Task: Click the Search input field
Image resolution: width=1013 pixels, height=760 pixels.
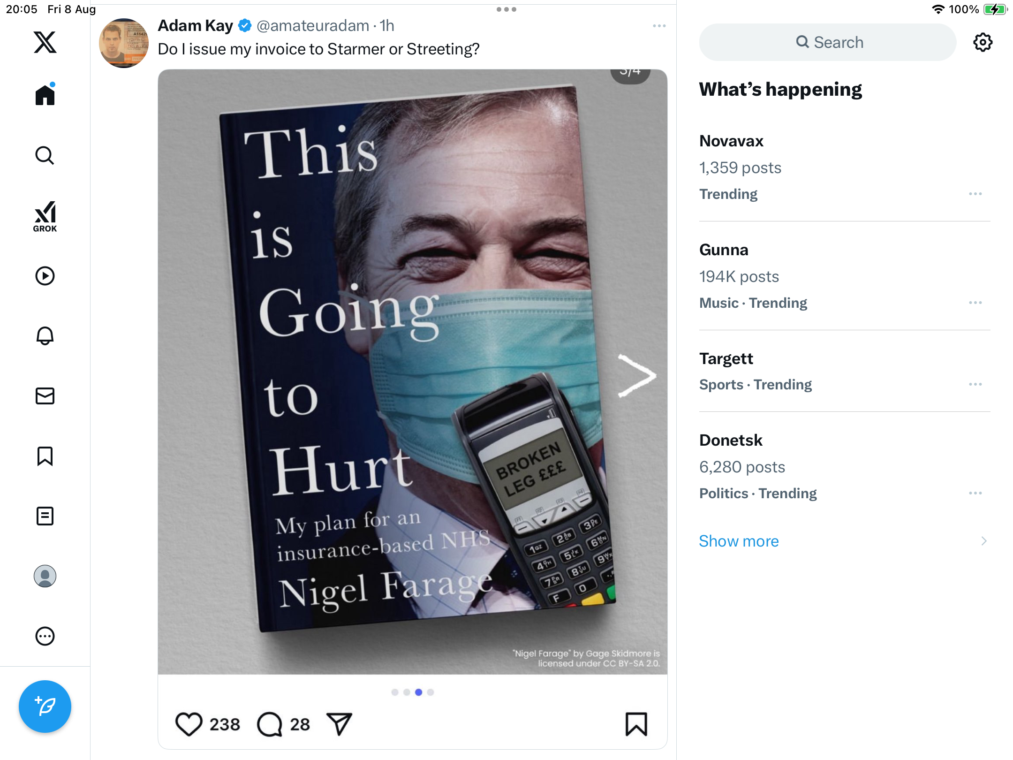Action: tap(828, 42)
